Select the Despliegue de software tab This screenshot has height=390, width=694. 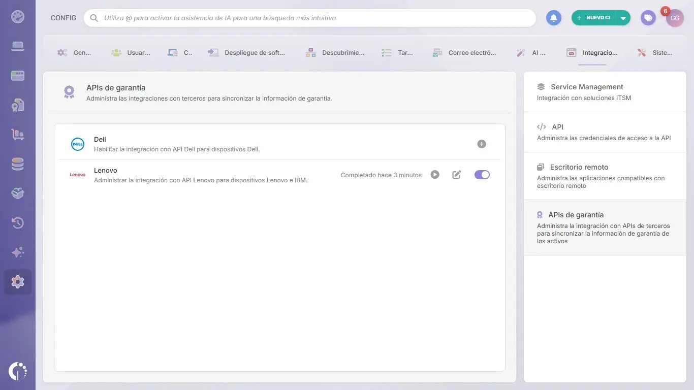pos(247,52)
